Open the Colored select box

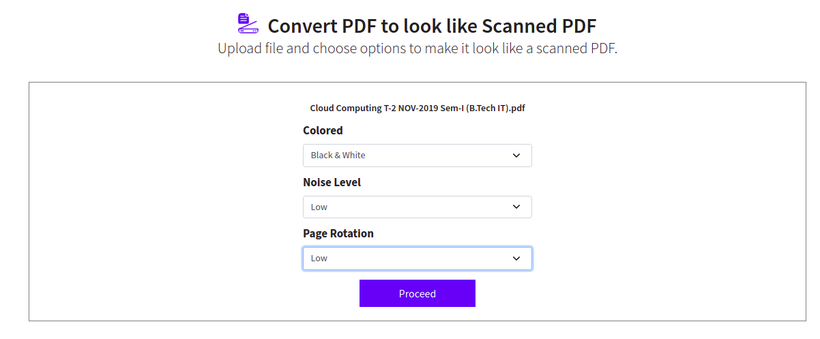pos(417,156)
